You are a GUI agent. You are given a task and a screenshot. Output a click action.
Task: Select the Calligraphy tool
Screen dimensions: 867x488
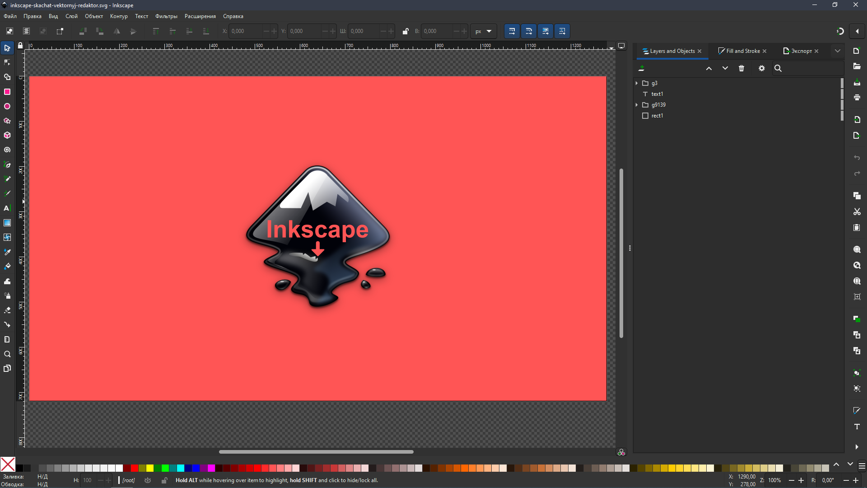(7, 193)
